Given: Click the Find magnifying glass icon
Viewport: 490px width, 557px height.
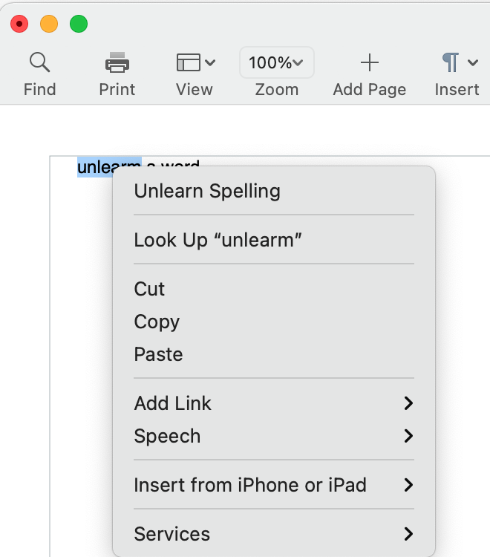Looking at the screenshot, I should pos(39,62).
